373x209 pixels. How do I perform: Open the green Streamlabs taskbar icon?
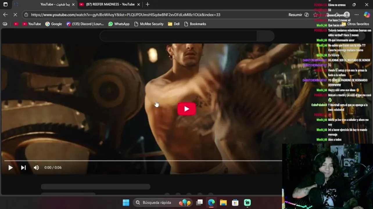pos(247,203)
